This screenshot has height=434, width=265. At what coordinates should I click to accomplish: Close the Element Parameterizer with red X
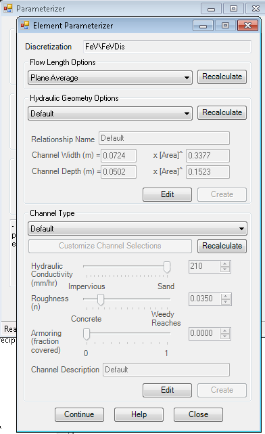click(x=248, y=26)
